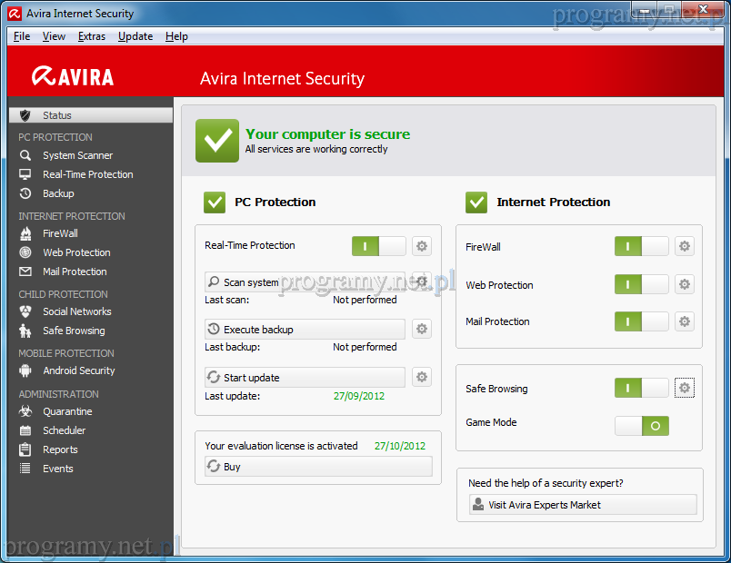
Task: Toggle Safe Browsing switch off
Action: (x=641, y=389)
